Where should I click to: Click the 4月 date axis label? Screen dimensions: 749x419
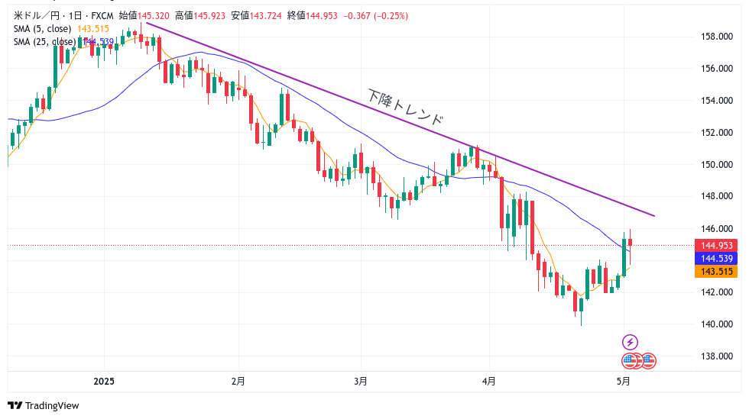[488, 382]
